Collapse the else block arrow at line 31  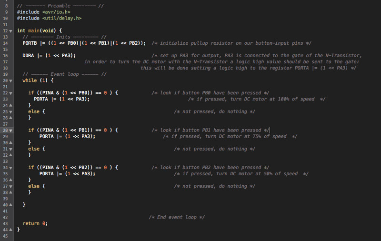pyautogui.click(x=10, y=150)
